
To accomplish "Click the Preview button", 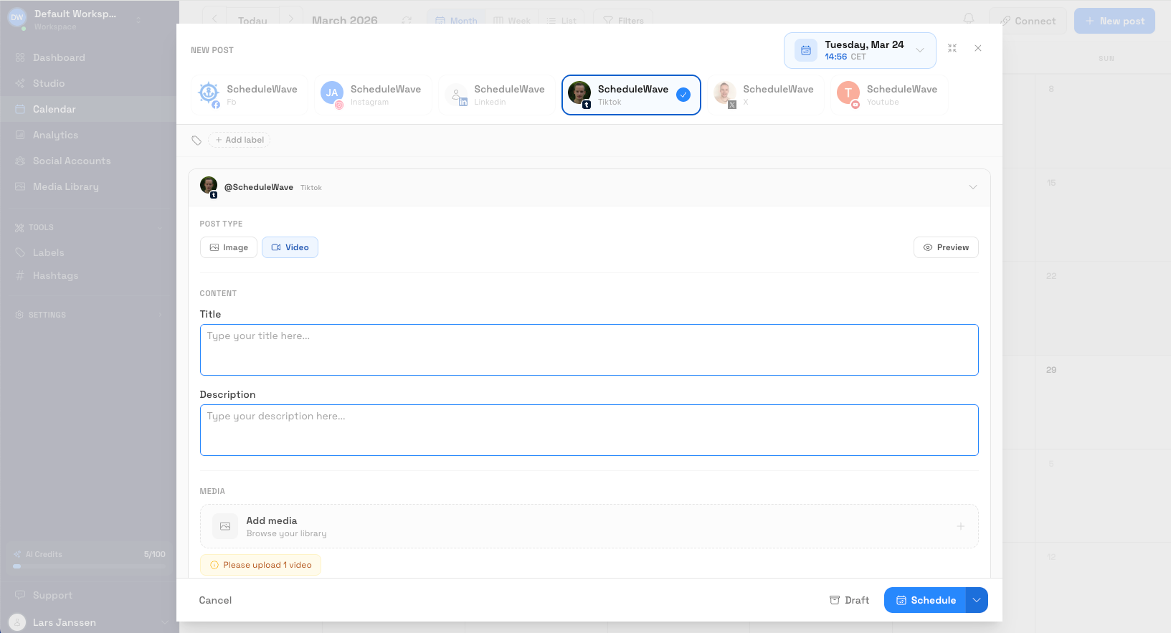I will 945,247.
